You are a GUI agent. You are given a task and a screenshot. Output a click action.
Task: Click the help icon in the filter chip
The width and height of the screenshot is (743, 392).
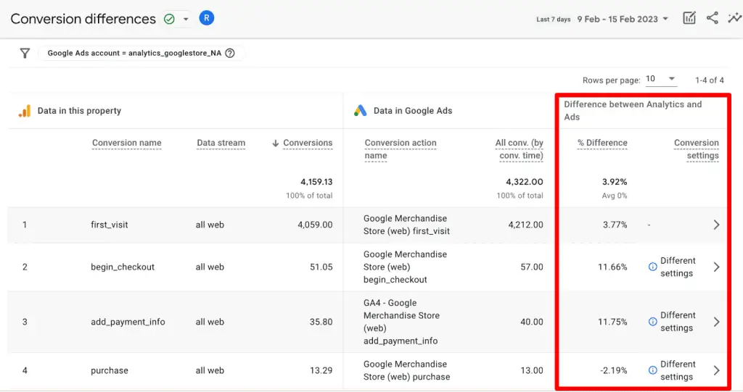click(230, 53)
